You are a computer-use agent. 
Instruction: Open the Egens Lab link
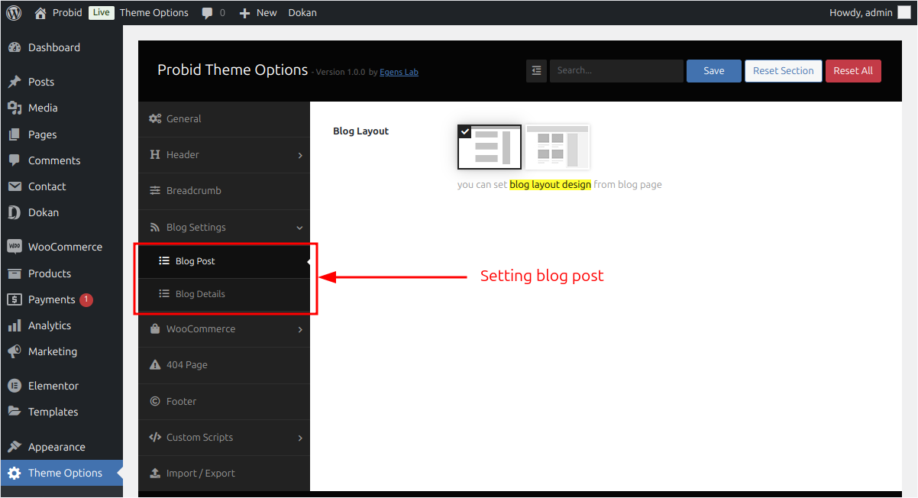pyautogui.click(x=399, y=73)
